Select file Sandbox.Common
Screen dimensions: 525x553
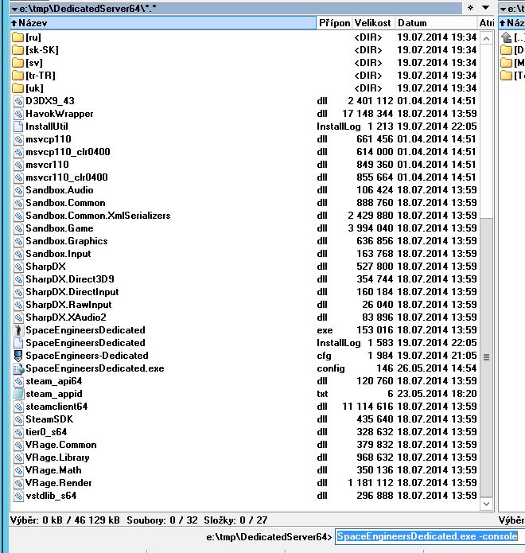click(x=65, y=203)
